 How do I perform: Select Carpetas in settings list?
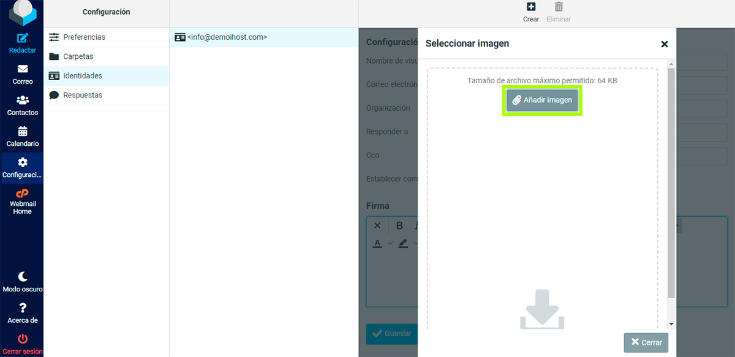(x=78, y=57)
